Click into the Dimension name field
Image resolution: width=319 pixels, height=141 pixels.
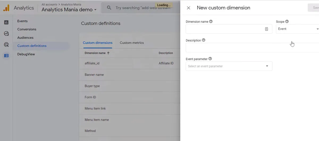point(225,29)
